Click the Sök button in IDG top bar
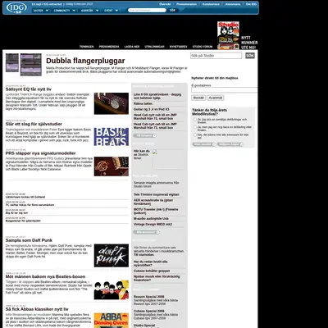This screenshot has width=328, height=328. (172, 10)
